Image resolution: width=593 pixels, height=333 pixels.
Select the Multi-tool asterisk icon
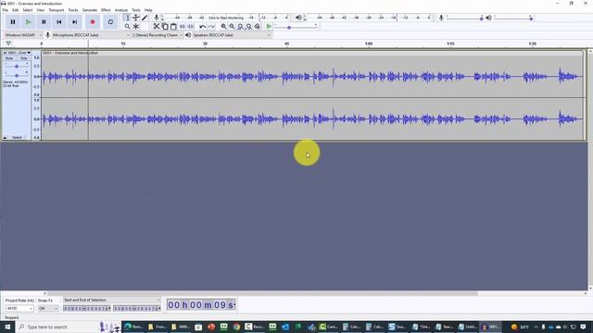click(136, 27)
